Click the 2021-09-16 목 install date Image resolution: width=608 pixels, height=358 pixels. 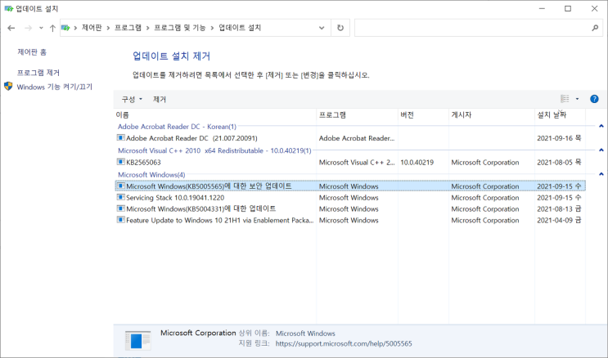tap(559, 138)
